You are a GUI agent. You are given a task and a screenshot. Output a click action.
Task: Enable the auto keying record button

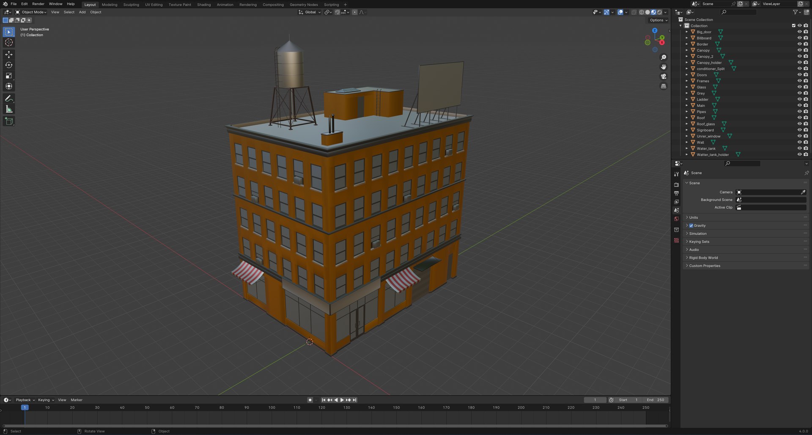pyautogui.click(x=310, y=400)
